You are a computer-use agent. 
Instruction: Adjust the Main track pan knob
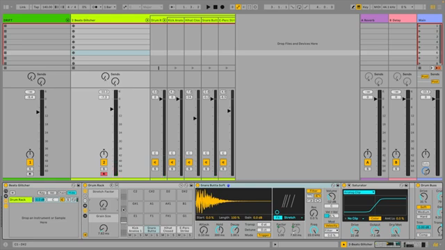click(426, 154)
